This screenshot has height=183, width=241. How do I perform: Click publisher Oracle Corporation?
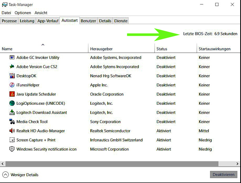tap(107, 94)
